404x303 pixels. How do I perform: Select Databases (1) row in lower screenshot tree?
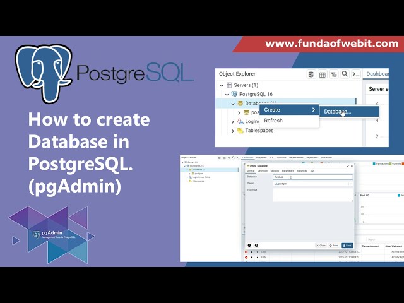click(x=210, y=170)
